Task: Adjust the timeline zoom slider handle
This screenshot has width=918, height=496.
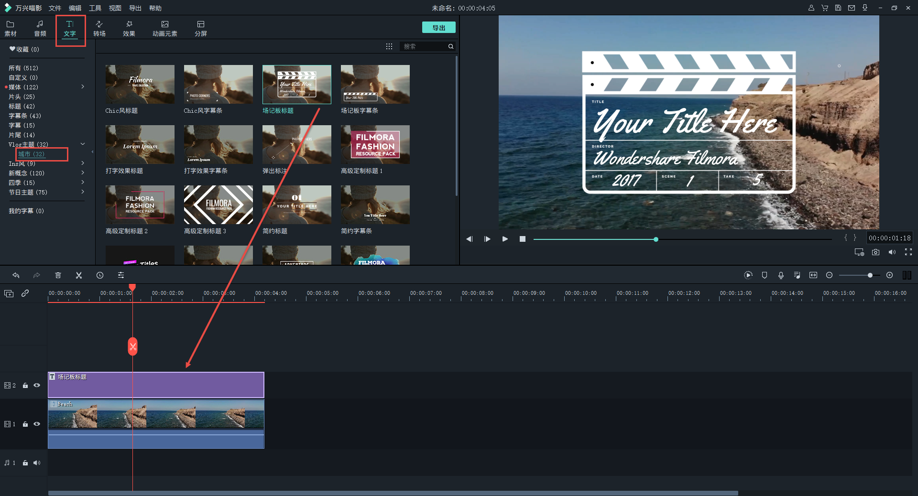Action: (870, 275)
